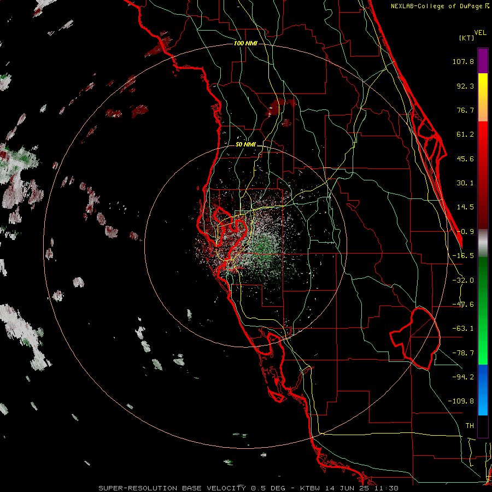Select the 45.6 scale value
The width and height of the screenshot is (492, 492).
pos(465,159)
